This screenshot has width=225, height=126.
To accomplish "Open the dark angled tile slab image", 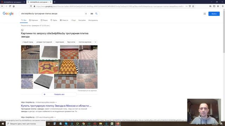I will tap(44, 81).
